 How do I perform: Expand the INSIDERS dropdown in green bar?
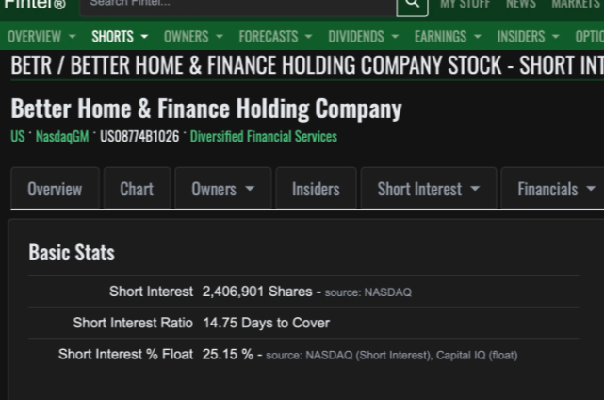click(x=528, y=37)
